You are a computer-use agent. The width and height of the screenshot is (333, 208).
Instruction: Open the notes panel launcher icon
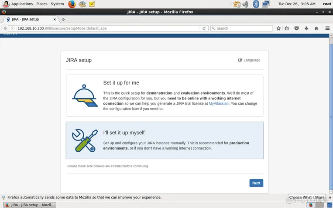(92, 4)
